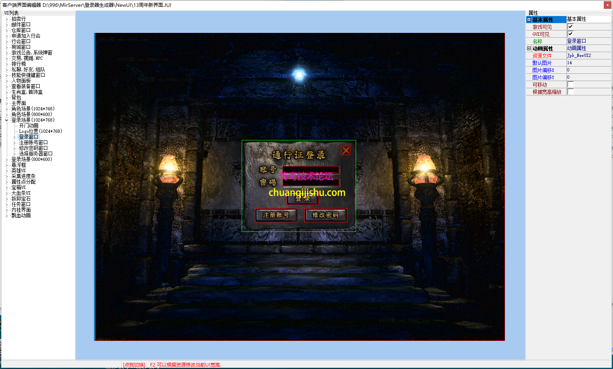Toggle the 游戏可见 checkbox
The width and height of the screenshot is (613, 369).
tap(570, 26)
